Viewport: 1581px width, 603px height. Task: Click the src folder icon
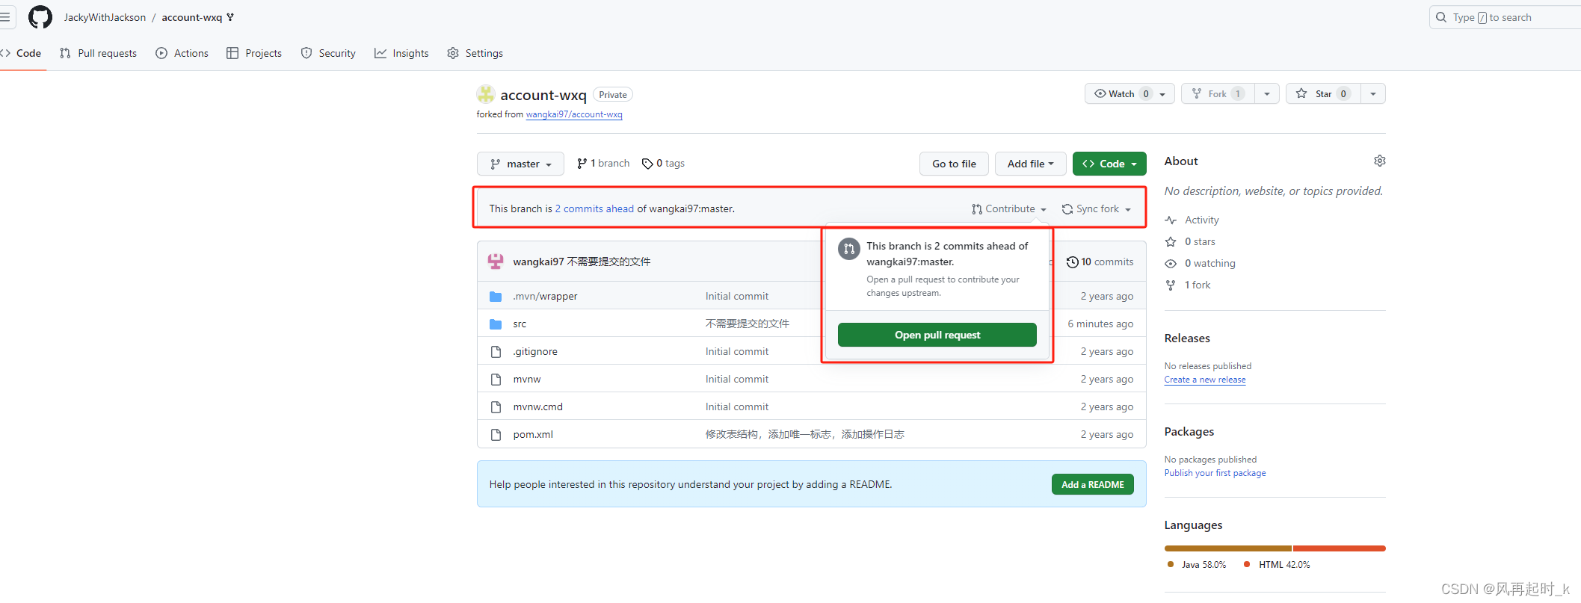pyautogui.click(x=496, y=324)
